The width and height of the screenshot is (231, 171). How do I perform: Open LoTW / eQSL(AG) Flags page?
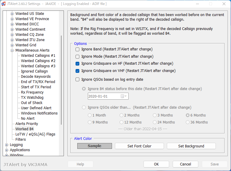click(35, 134)
